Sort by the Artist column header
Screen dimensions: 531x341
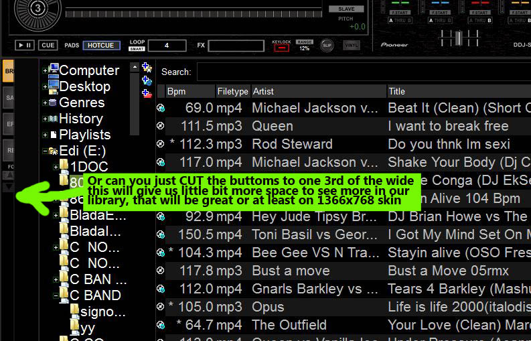(x=319, y=92)
